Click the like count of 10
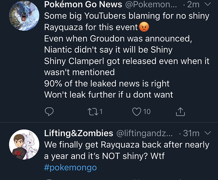 coord(146,112)
